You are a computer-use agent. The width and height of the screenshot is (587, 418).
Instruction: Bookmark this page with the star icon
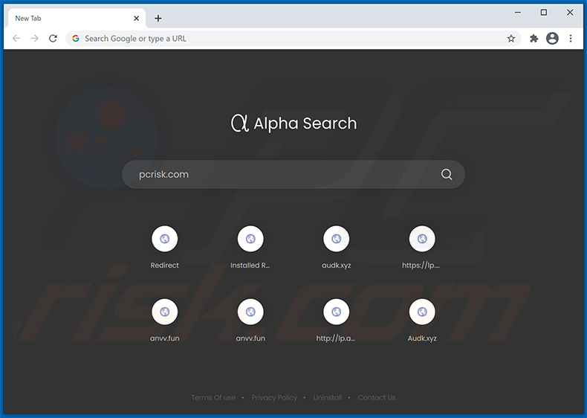click(511, 38)
